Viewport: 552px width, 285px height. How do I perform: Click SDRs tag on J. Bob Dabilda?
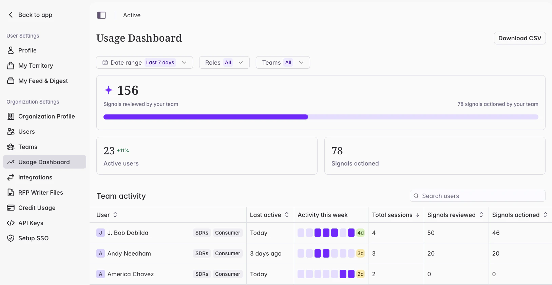[202, 233]
